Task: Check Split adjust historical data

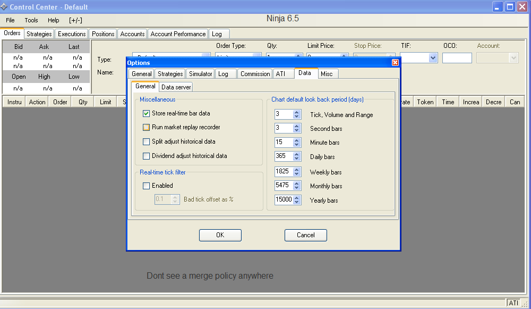Action: [x=147, y=142]
